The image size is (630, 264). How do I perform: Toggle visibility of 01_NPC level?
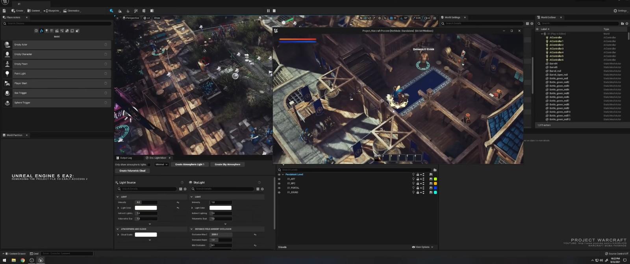point(279,184)
